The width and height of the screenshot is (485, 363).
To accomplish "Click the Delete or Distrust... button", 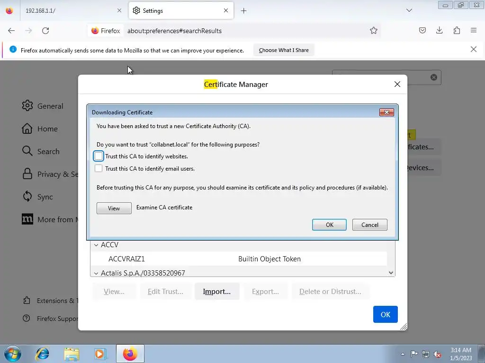I will [330, 291].
